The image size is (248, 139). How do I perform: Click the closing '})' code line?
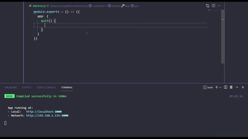pyautogui.click(x=36, y=39)
